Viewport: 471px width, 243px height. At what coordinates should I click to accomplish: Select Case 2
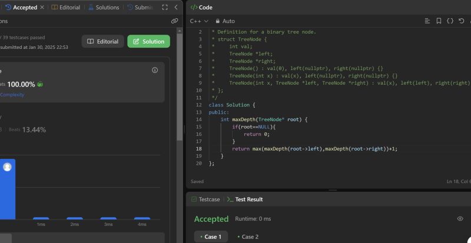pyautogui.click(x=248, y=237)
